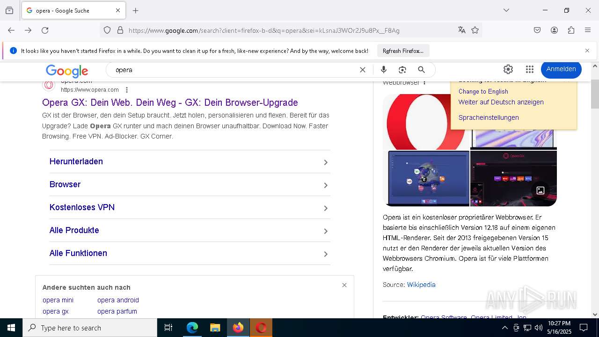Open Google apps grid
This screenshot has width=599, height=337.
click(530, 69)
